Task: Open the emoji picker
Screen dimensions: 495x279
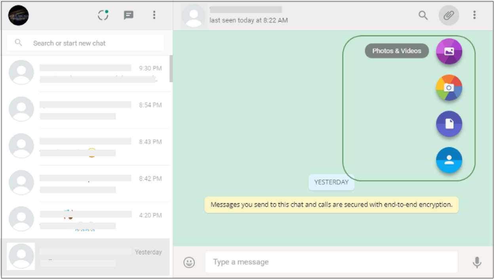Action: tap(189, 262)
